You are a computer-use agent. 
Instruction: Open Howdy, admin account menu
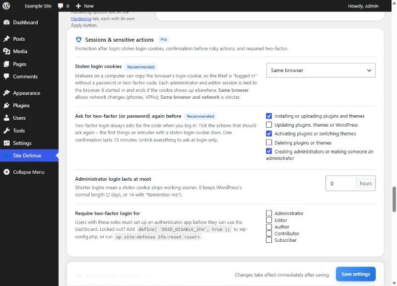(363, 6)
